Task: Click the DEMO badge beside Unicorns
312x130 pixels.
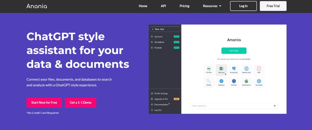Action: [177, 37]
